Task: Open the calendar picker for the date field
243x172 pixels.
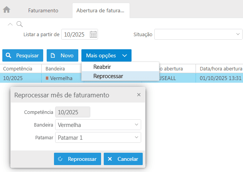Action: (x=93, y=34)
